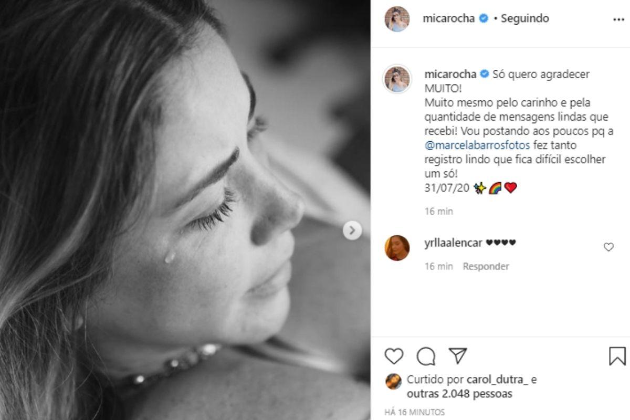
Task: Open the comment bubble icon
Action: tap(426, 356)
